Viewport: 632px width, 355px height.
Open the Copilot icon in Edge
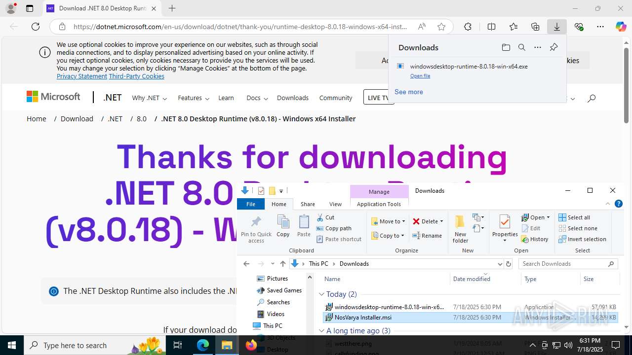click(x=621, y=27)
